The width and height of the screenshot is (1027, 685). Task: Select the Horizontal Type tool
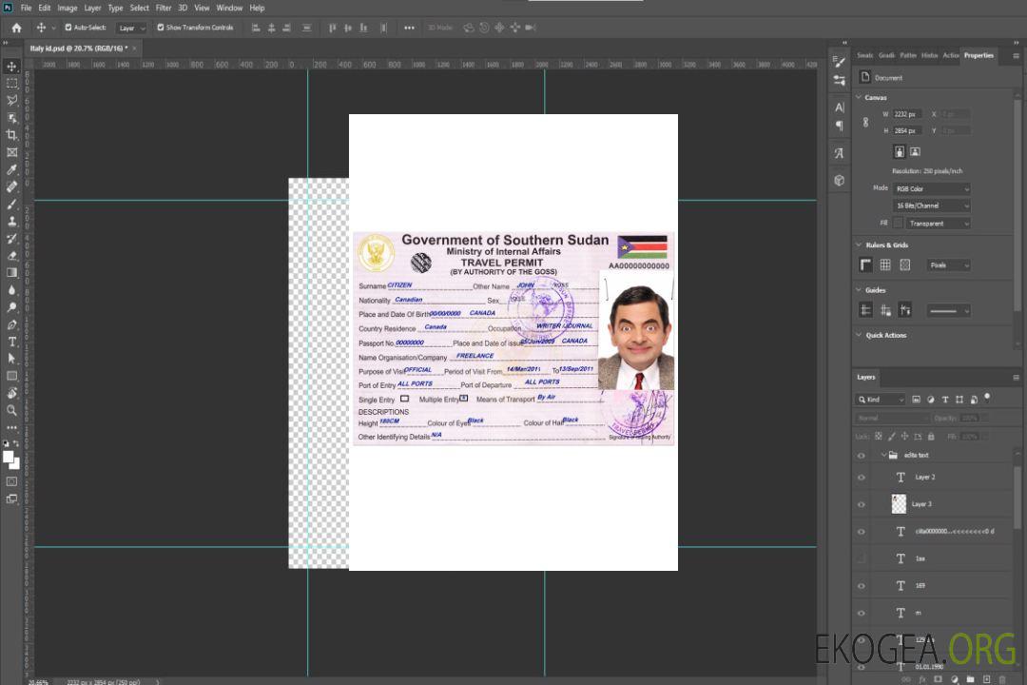click(x=12, y=342)
